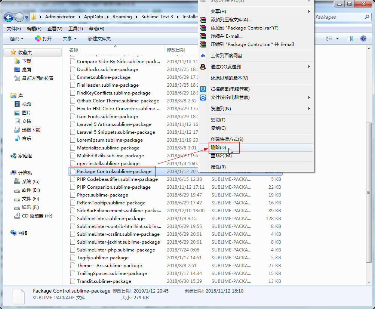375x309 pixels.
Task: Choose 属性(R) from context menu
Action: [x=256, y=167]
